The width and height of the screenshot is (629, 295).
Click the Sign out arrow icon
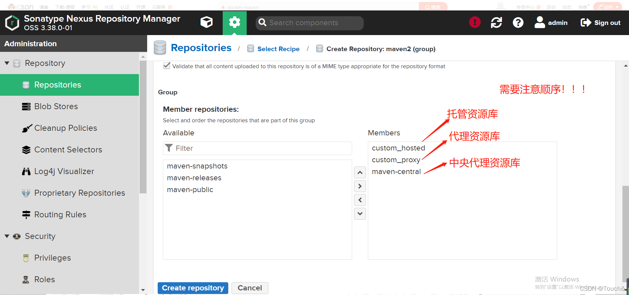point(586,22)
